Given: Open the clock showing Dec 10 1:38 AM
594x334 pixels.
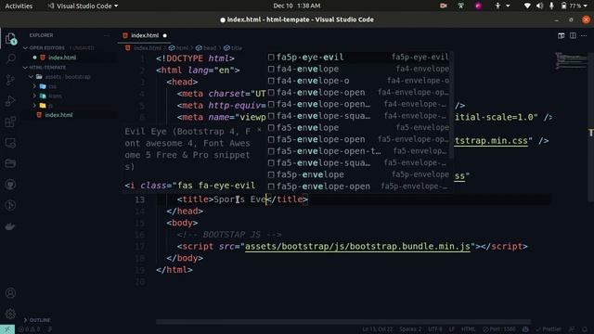Looking at the screenshot, I should coord(297,6).
